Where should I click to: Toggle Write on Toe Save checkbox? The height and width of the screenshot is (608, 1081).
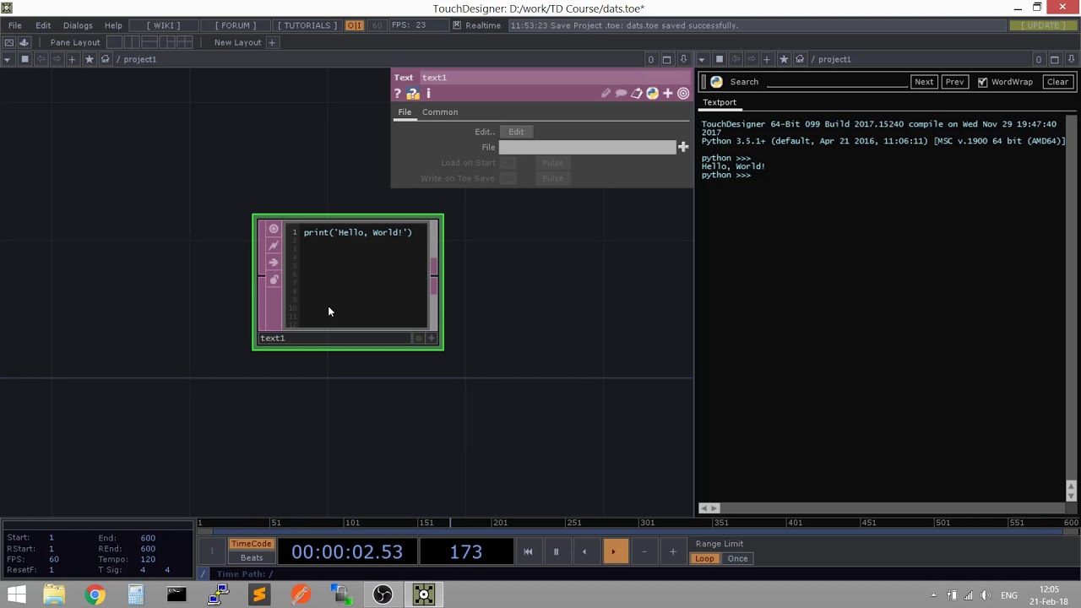(508, 178)
